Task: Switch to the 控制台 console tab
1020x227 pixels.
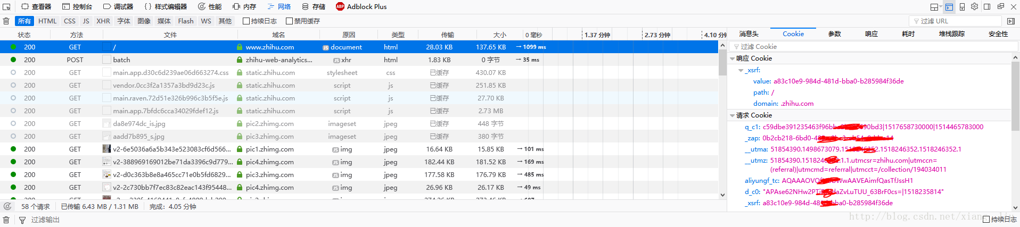Action: (x=77, y=7)
